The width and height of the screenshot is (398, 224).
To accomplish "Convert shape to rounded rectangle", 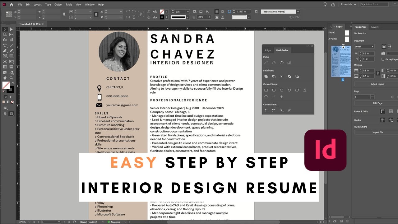I will (274, 90).
